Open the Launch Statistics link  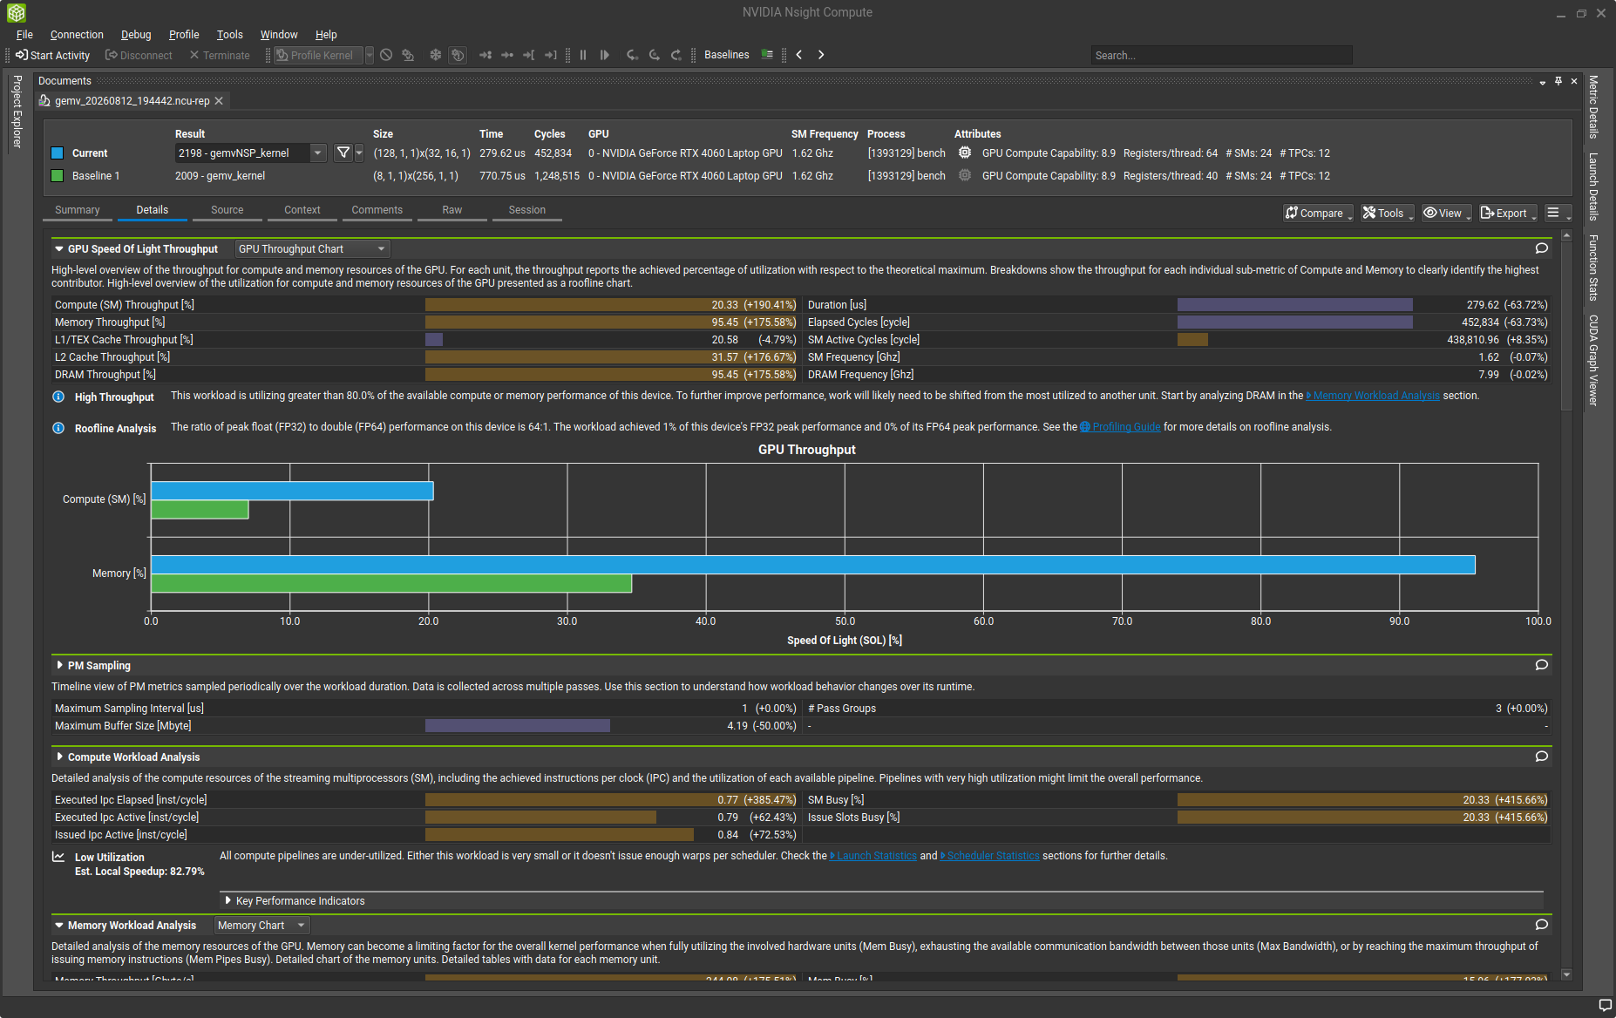873,856
